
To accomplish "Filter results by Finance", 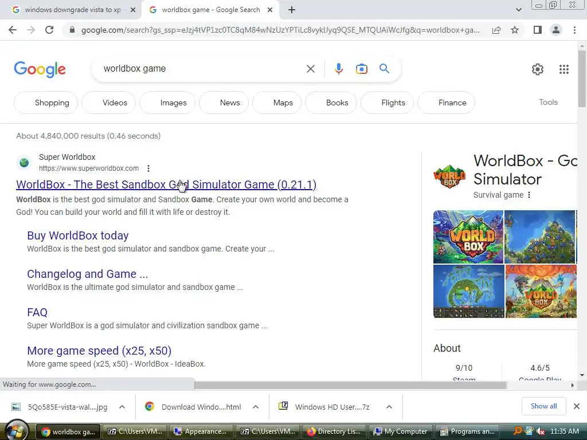I will tap(446, 103).
